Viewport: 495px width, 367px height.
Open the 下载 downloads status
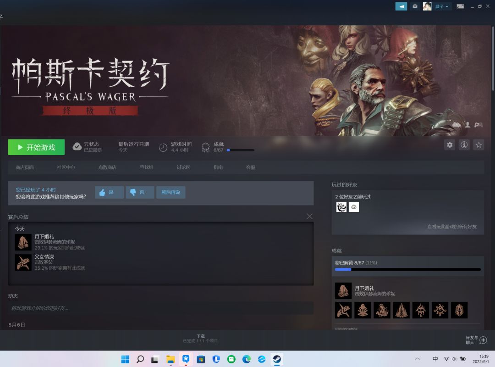[x=200, y=339]
